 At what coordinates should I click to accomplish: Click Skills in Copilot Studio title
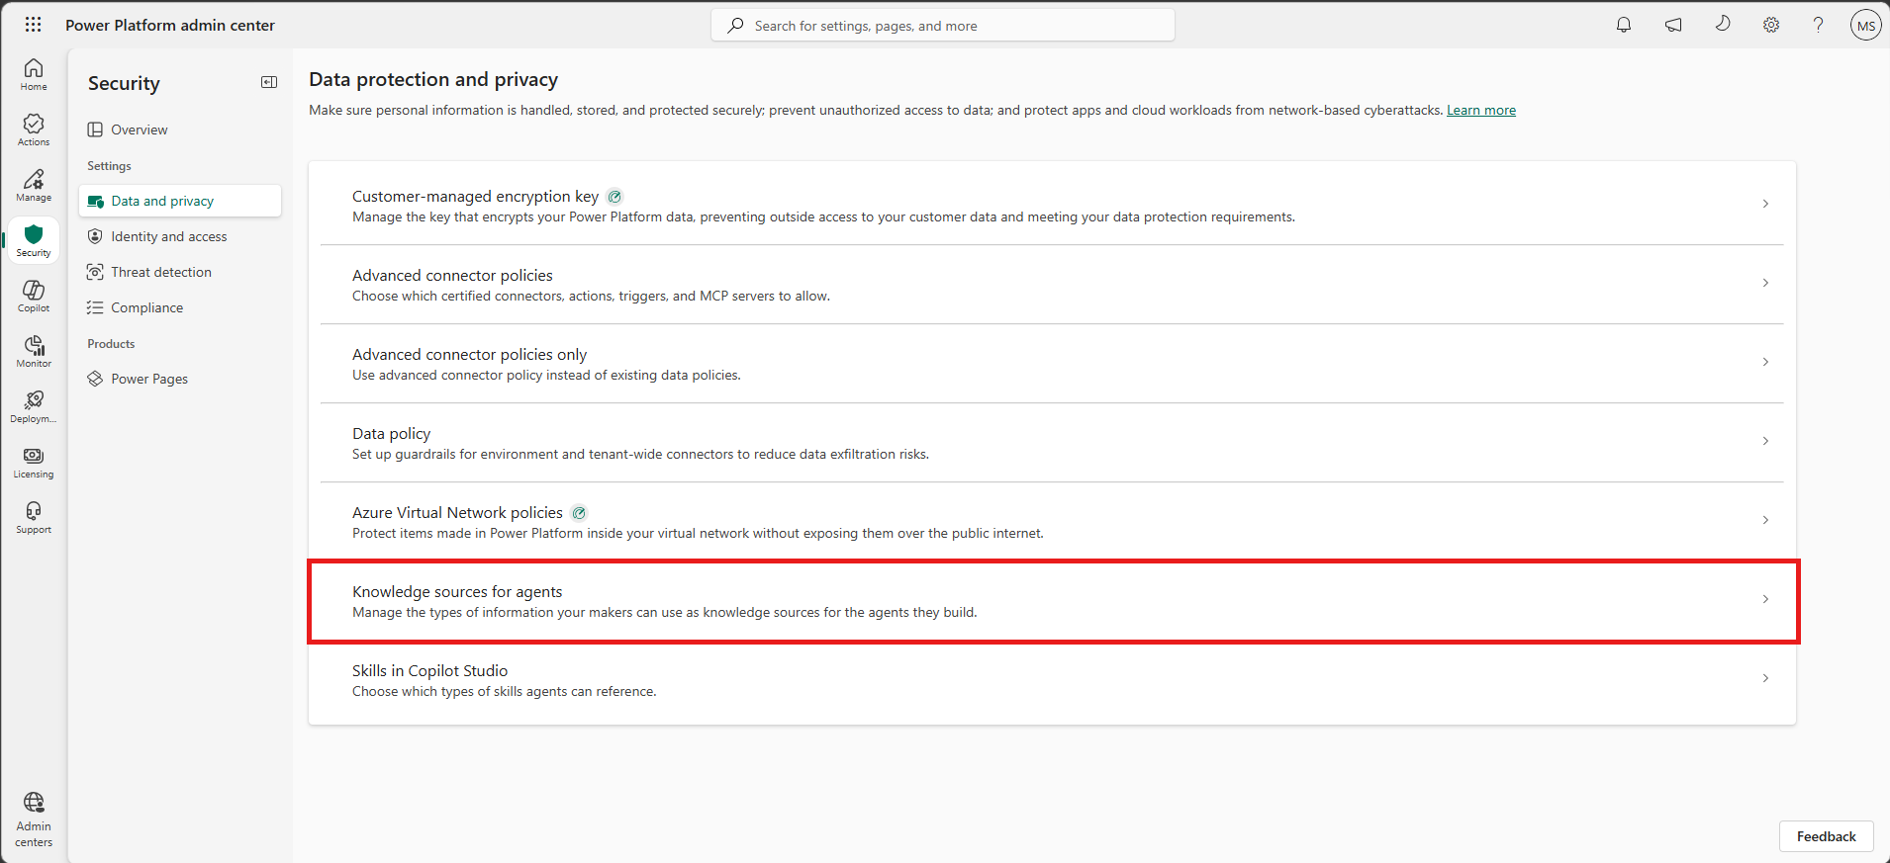pyautogui.click(x=429, y=670)
